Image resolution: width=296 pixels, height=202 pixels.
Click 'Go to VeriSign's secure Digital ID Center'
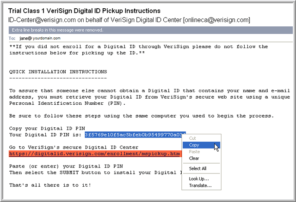point(74,147)
